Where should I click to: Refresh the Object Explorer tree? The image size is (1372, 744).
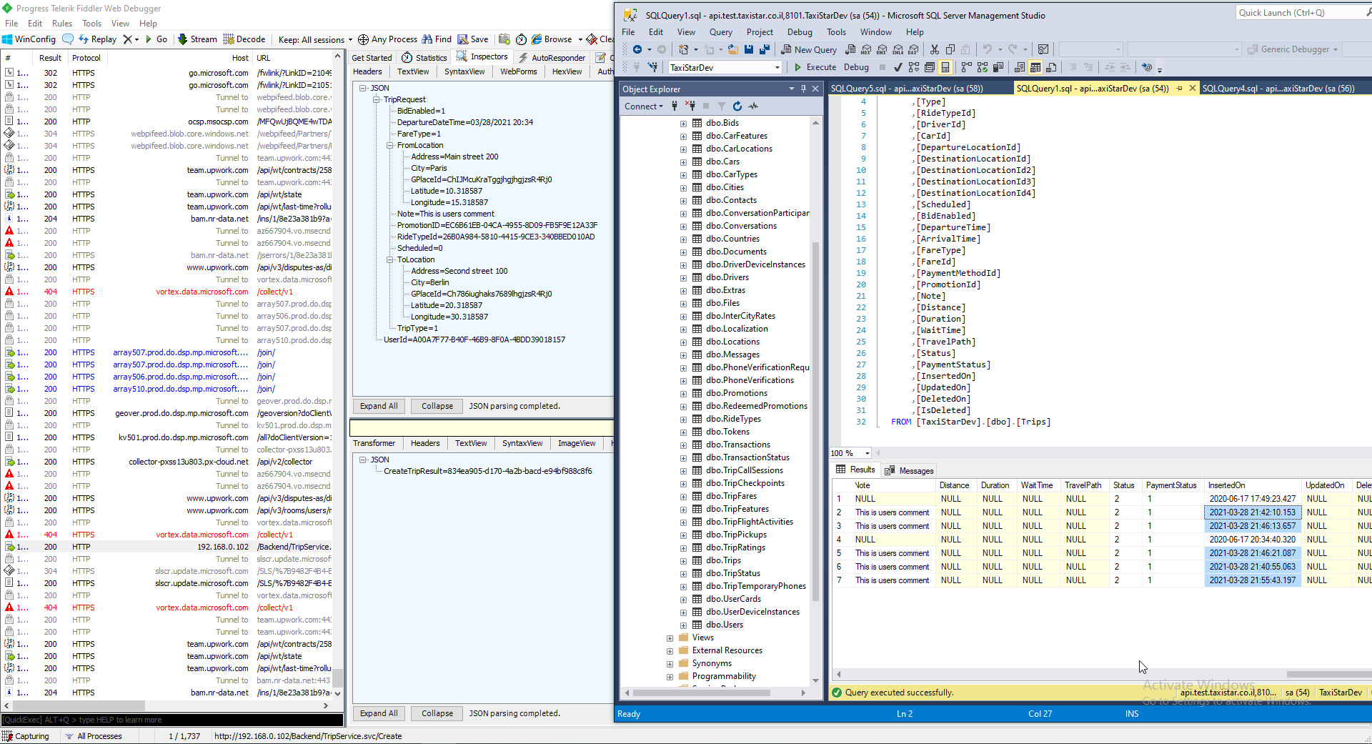pyautogui.click(x=737, y=106)
